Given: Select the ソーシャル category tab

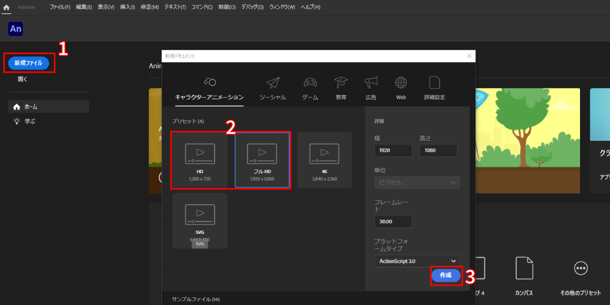Looking at the screenshot, I should (273, 89).
